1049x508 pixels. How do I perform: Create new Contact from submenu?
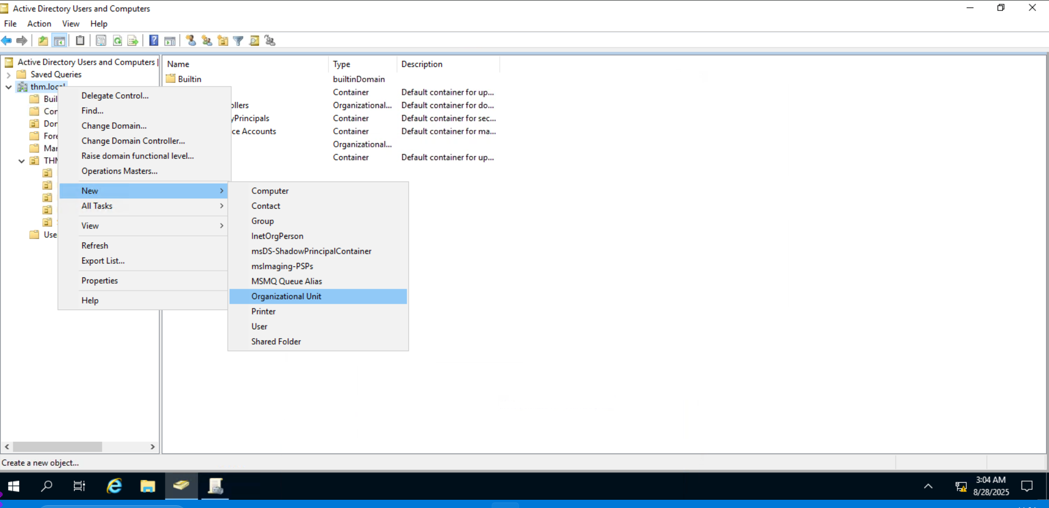pos(318,206)
